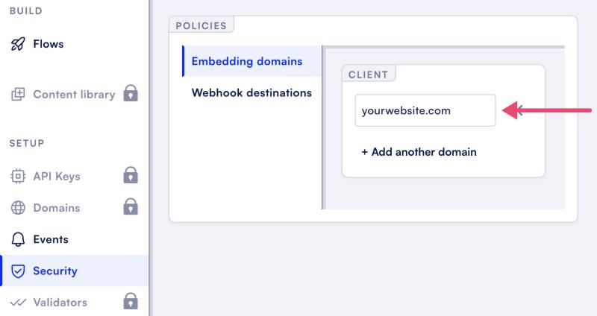This screenshot has width=597, height=316.
Task: Click the Validators double-check icon
Action: click(18, 303)
